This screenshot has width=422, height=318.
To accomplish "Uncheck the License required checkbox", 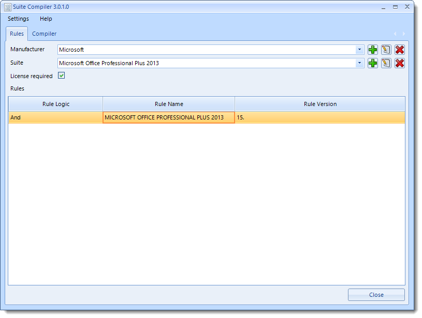I will 62,75.
